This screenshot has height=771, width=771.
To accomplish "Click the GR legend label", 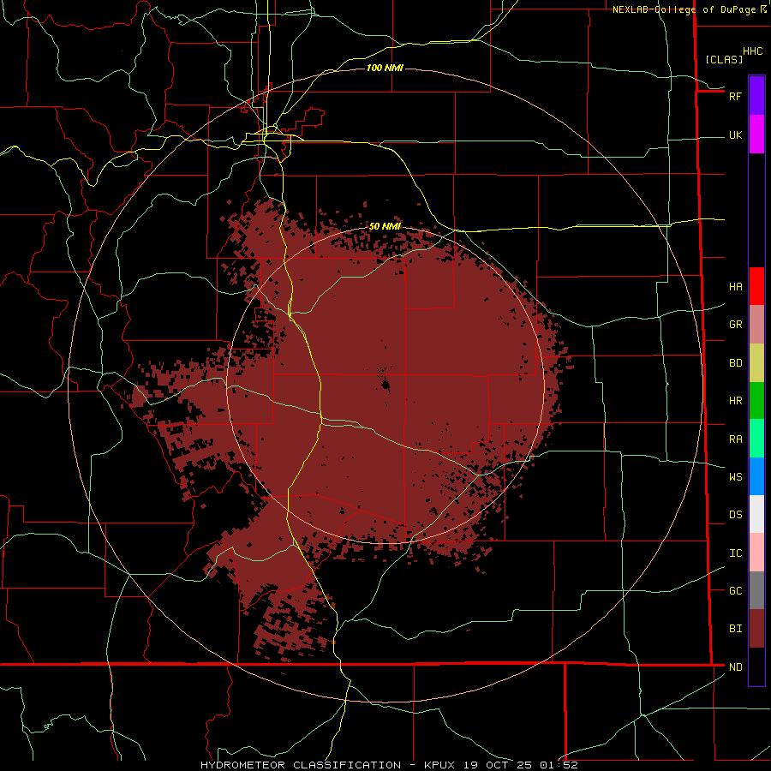I will [x=736, y=325].
